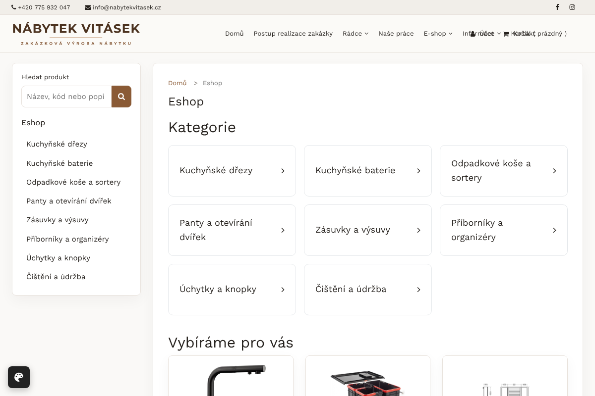Click Domů breadcrumb link
This screenshot has width=595, height=396.
pyautogui.click(x=178, y=83)
